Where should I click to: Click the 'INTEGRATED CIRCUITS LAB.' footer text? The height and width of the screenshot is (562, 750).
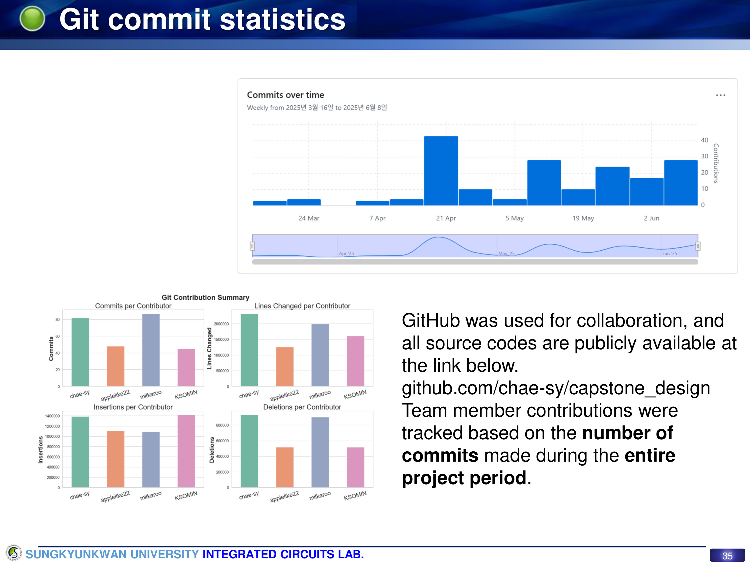click(x=283, y=554)
